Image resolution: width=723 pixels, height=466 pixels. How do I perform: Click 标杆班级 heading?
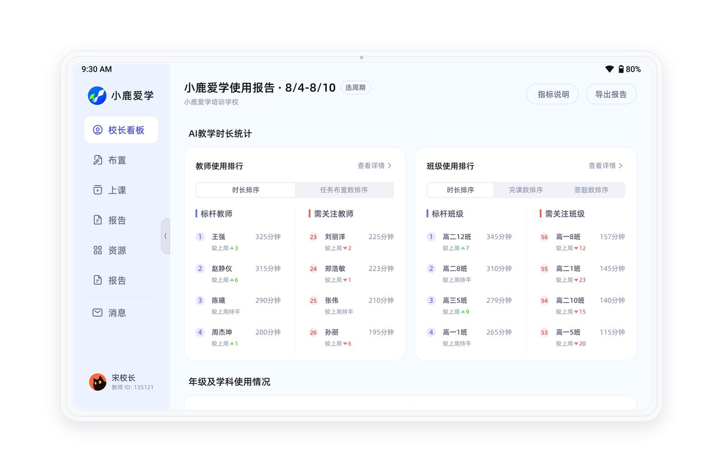point(447,214)
